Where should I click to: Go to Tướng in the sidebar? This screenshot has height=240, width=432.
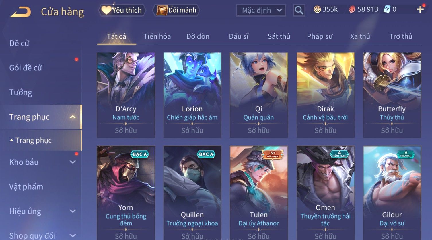(21, 92)
